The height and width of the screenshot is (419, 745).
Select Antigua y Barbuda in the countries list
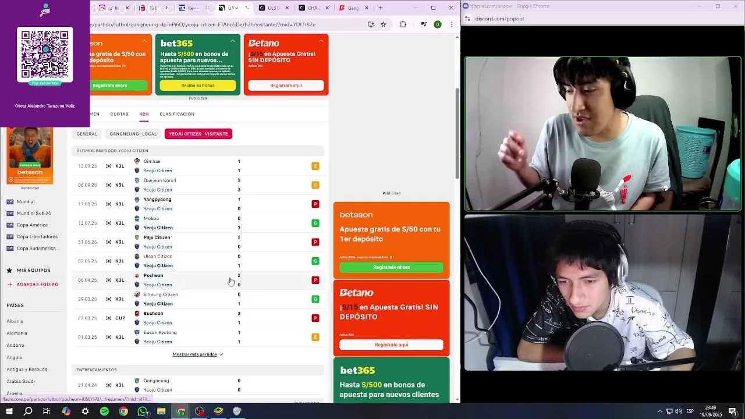27,369
